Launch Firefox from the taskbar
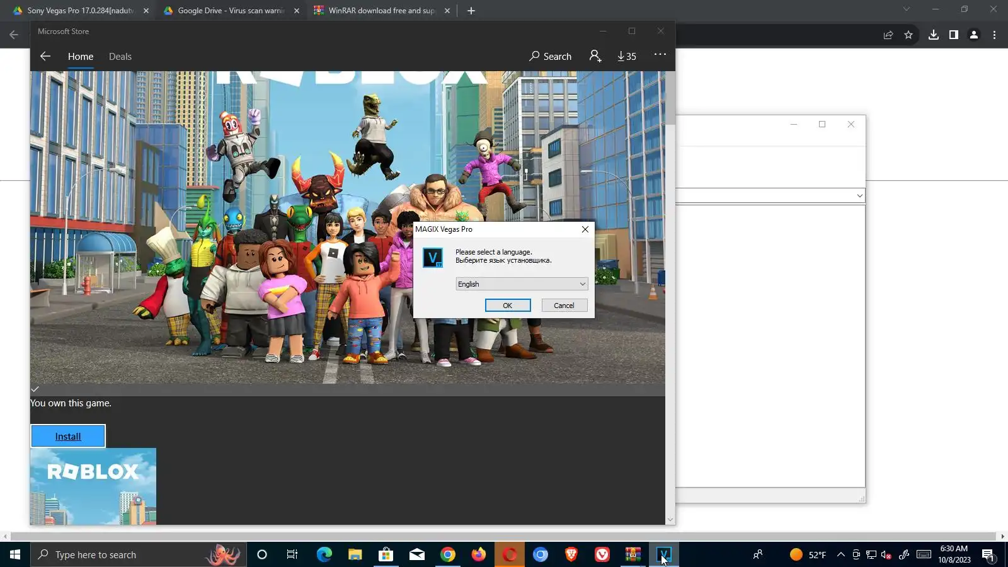1008x567 pixels. click(x=479, y=554)
